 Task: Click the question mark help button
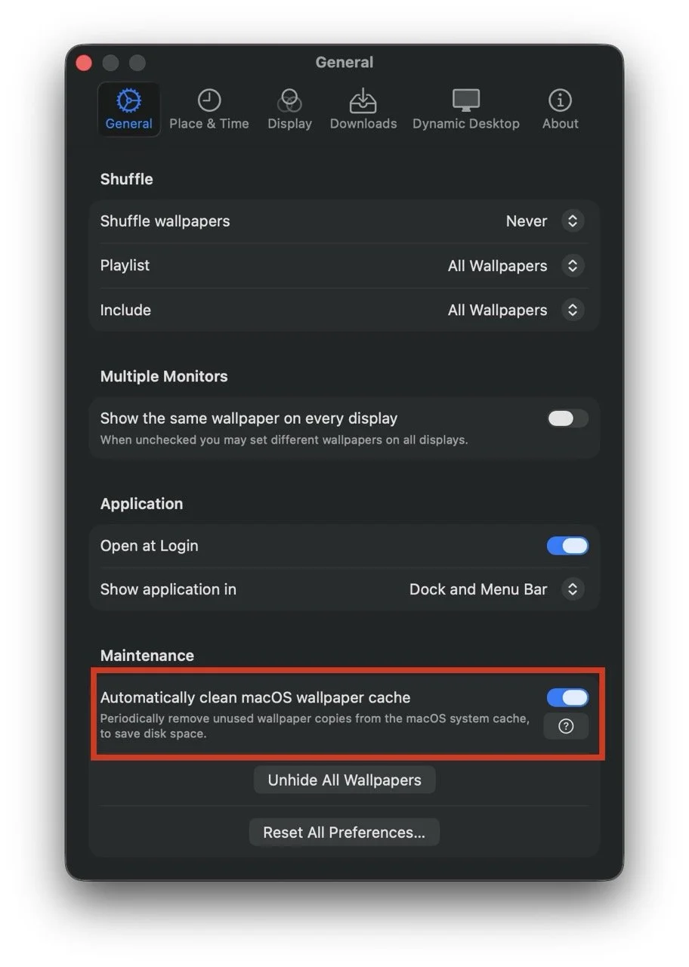566,726
